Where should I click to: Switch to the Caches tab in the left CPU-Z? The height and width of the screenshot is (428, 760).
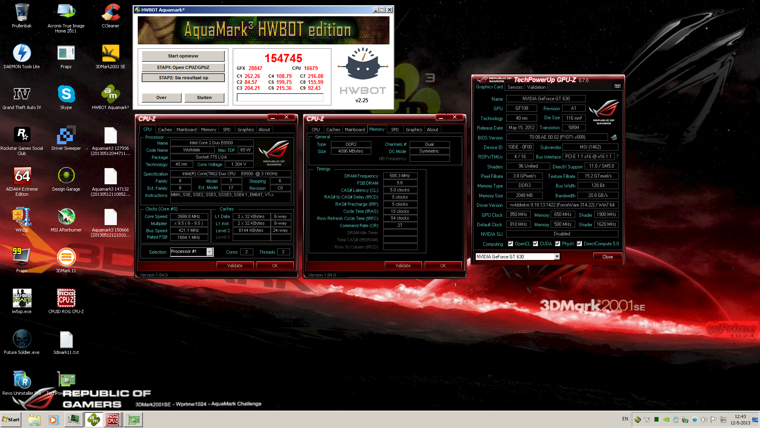click(x=165, y=130)
